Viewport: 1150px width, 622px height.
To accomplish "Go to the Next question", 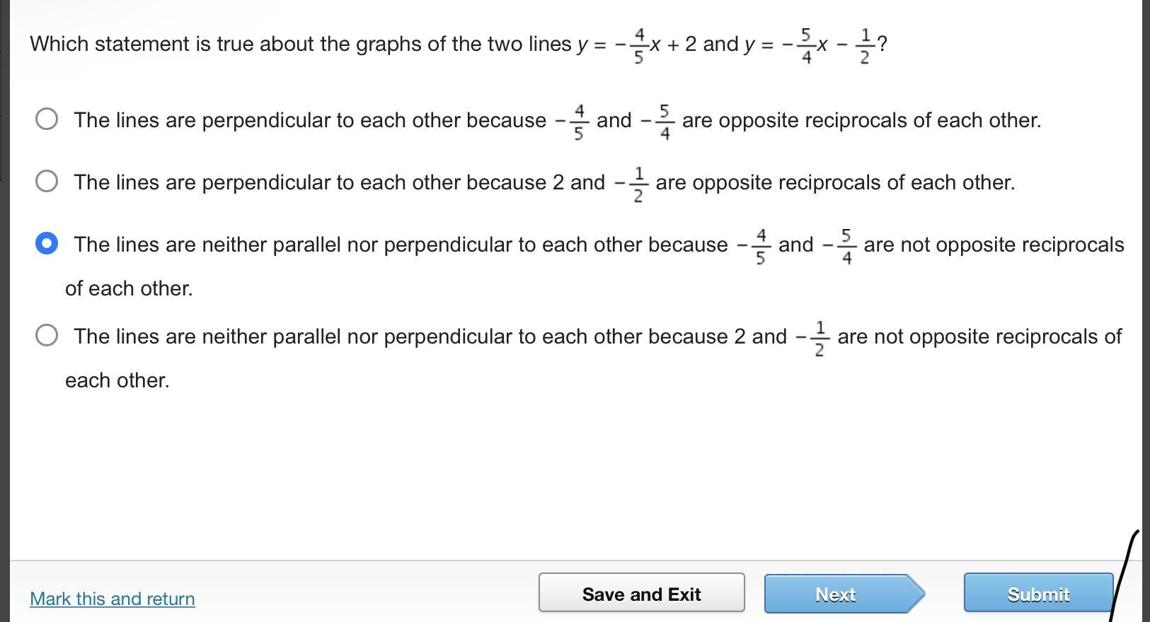I will coord(836,594).
